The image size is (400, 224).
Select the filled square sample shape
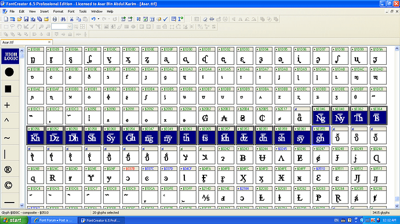point(8,89)
